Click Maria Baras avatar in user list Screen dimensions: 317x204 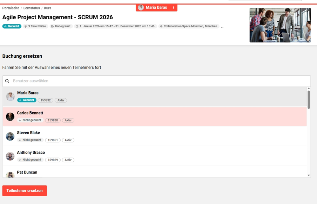[10, 97]
